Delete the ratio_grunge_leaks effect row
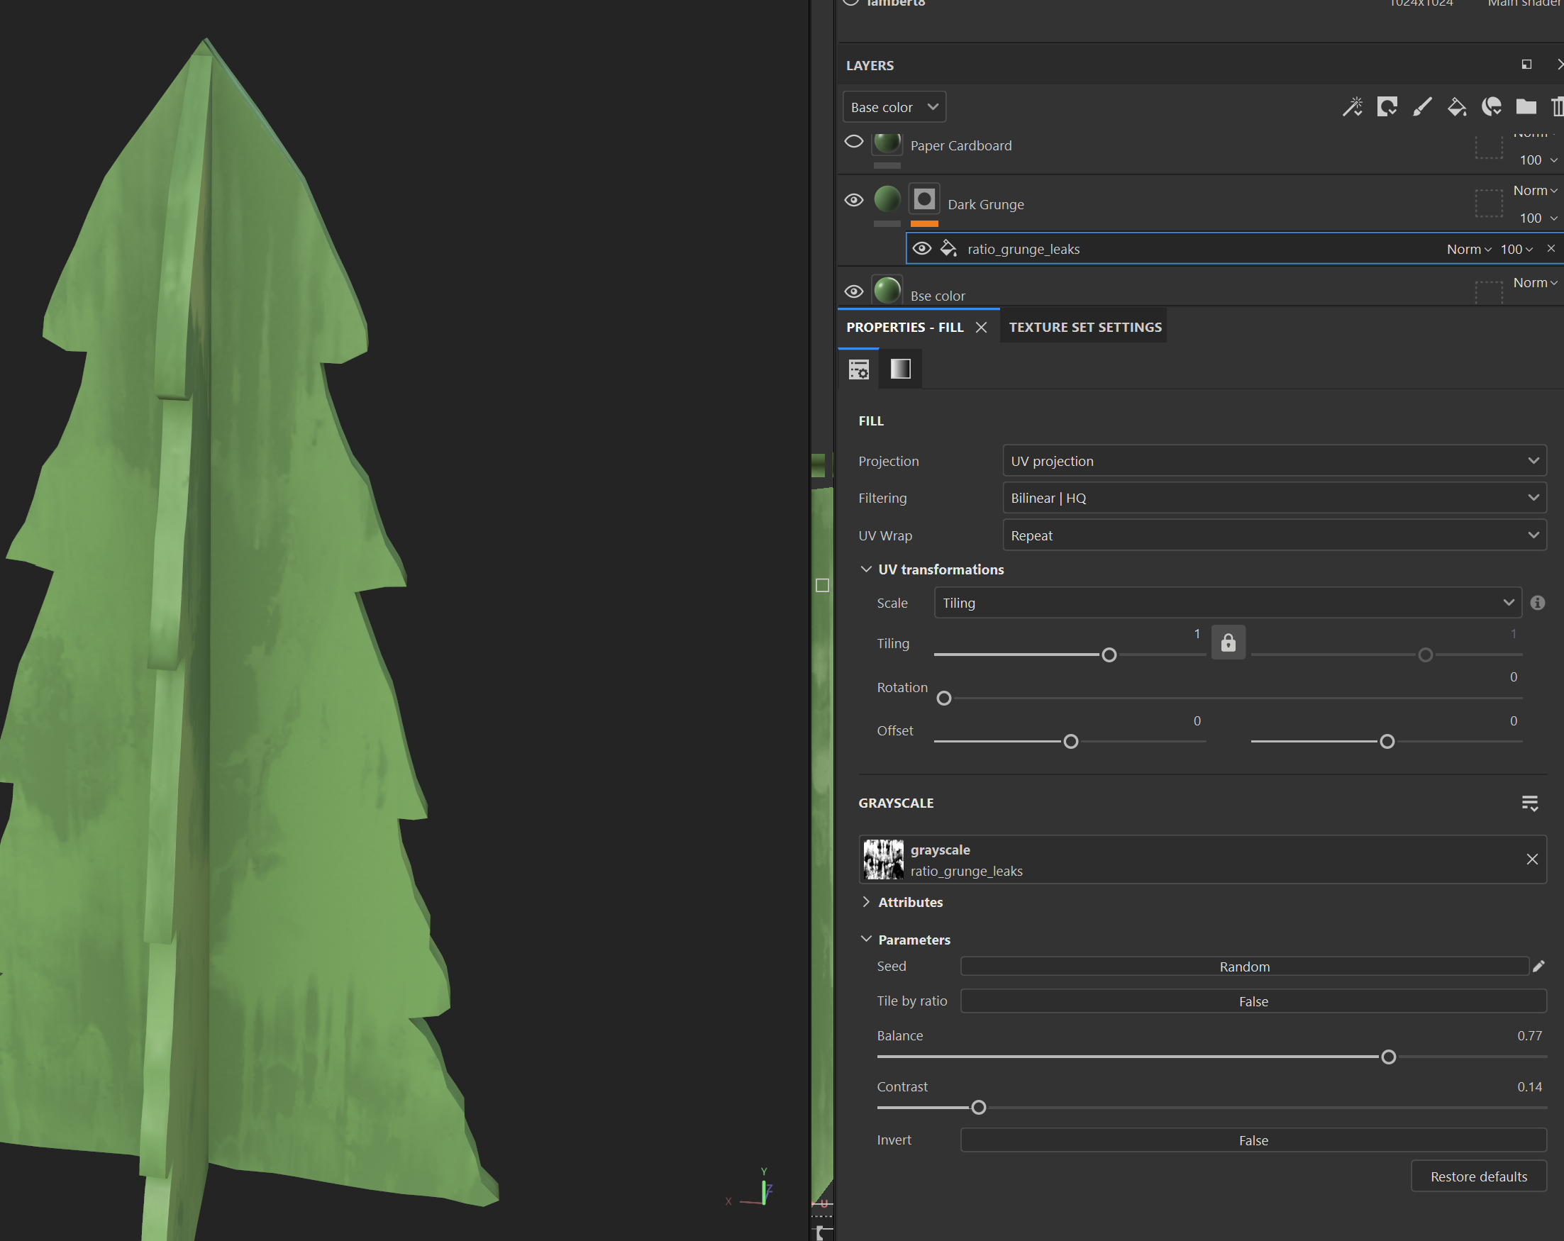This screenshot has height=1241, width=1564. [1551, 249]
